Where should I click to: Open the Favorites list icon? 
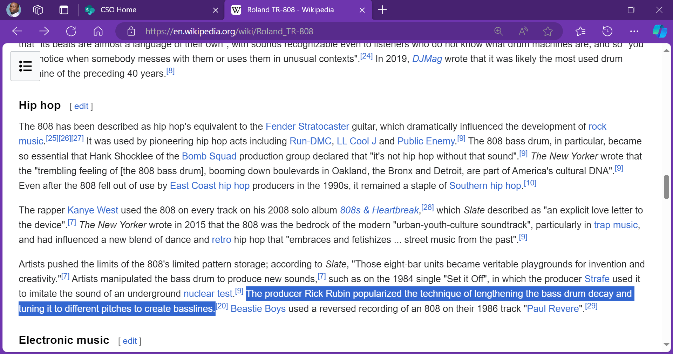pyautogui.click(x=580, y=31)
